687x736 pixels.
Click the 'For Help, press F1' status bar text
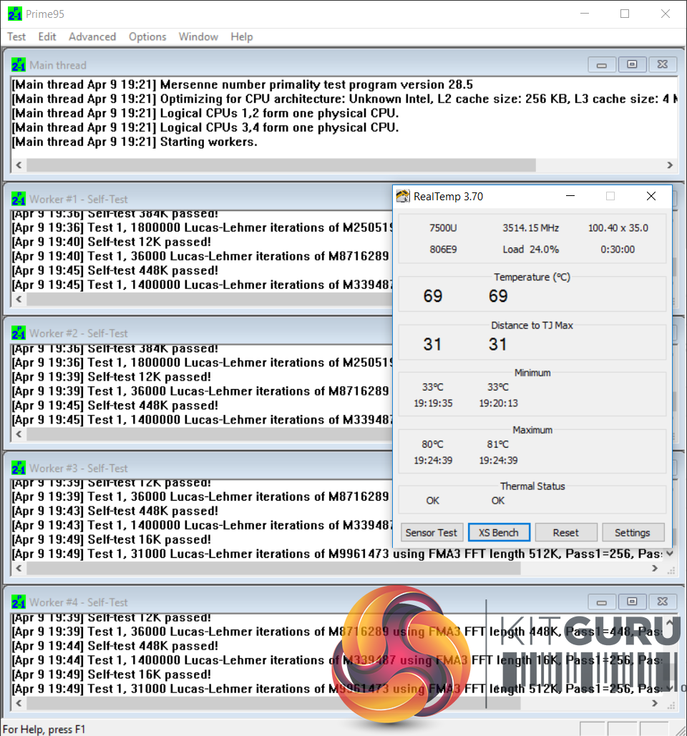pyautogui.click(x=44, y=730)
